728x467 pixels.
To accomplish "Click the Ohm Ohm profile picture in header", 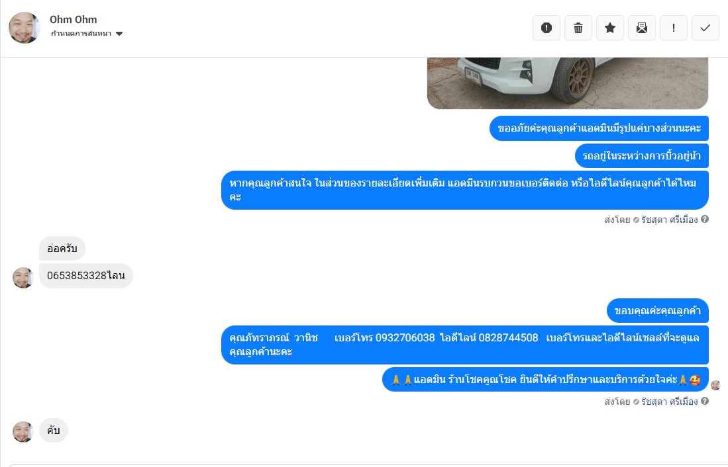I will pos(24,28).
